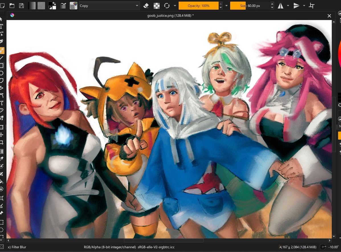
Task: Save the document with floppy icon
Action: pyautogui.click(x=21, y=6)
